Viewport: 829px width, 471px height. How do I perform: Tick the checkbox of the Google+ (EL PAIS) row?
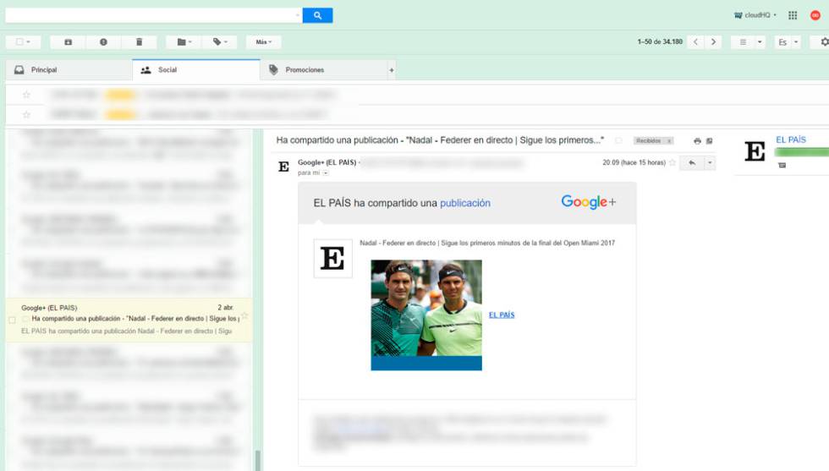12,320
